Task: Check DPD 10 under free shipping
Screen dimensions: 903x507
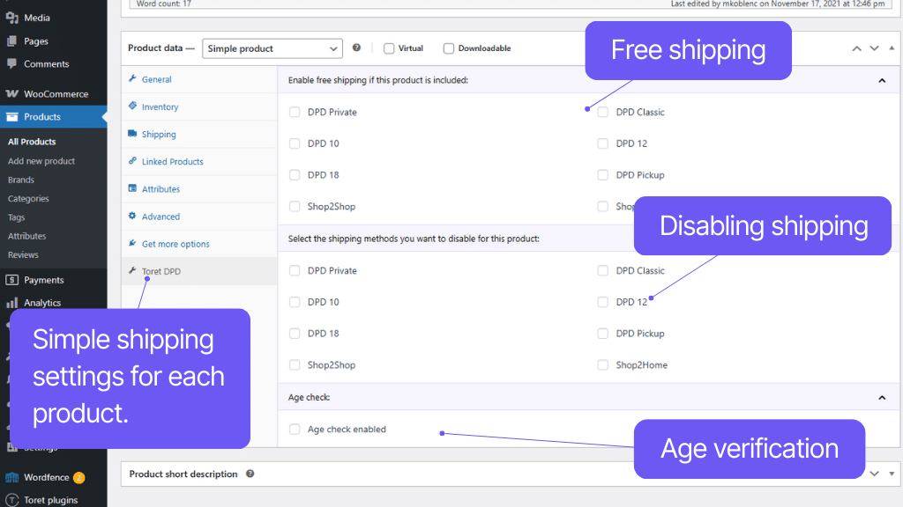Action: [295, 143]
